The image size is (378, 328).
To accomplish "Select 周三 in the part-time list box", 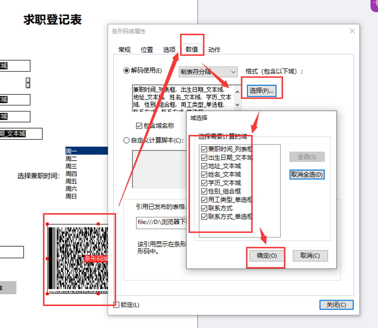I will point(71,166).
